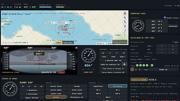
Task: Switch the map to CARTA view
Action: pos(59,43)
